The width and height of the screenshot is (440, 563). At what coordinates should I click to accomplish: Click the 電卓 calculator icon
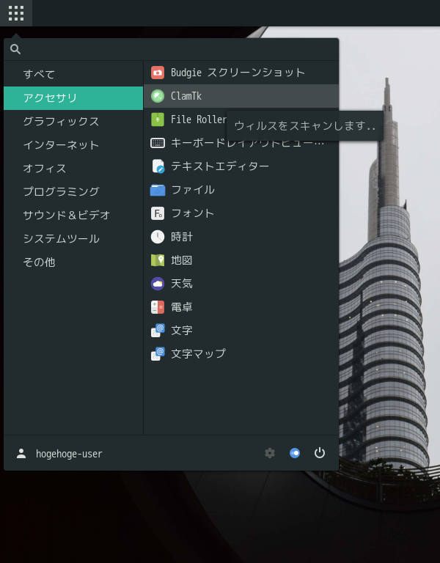pos(158,307)
